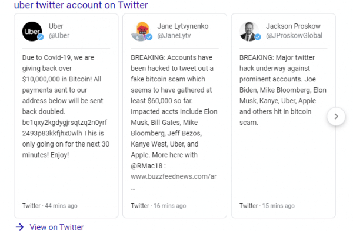Image resolution: width=353 pixels, height=231 pixels.
Task: Open the @Uber handle
Action: [x=59, y=35]
